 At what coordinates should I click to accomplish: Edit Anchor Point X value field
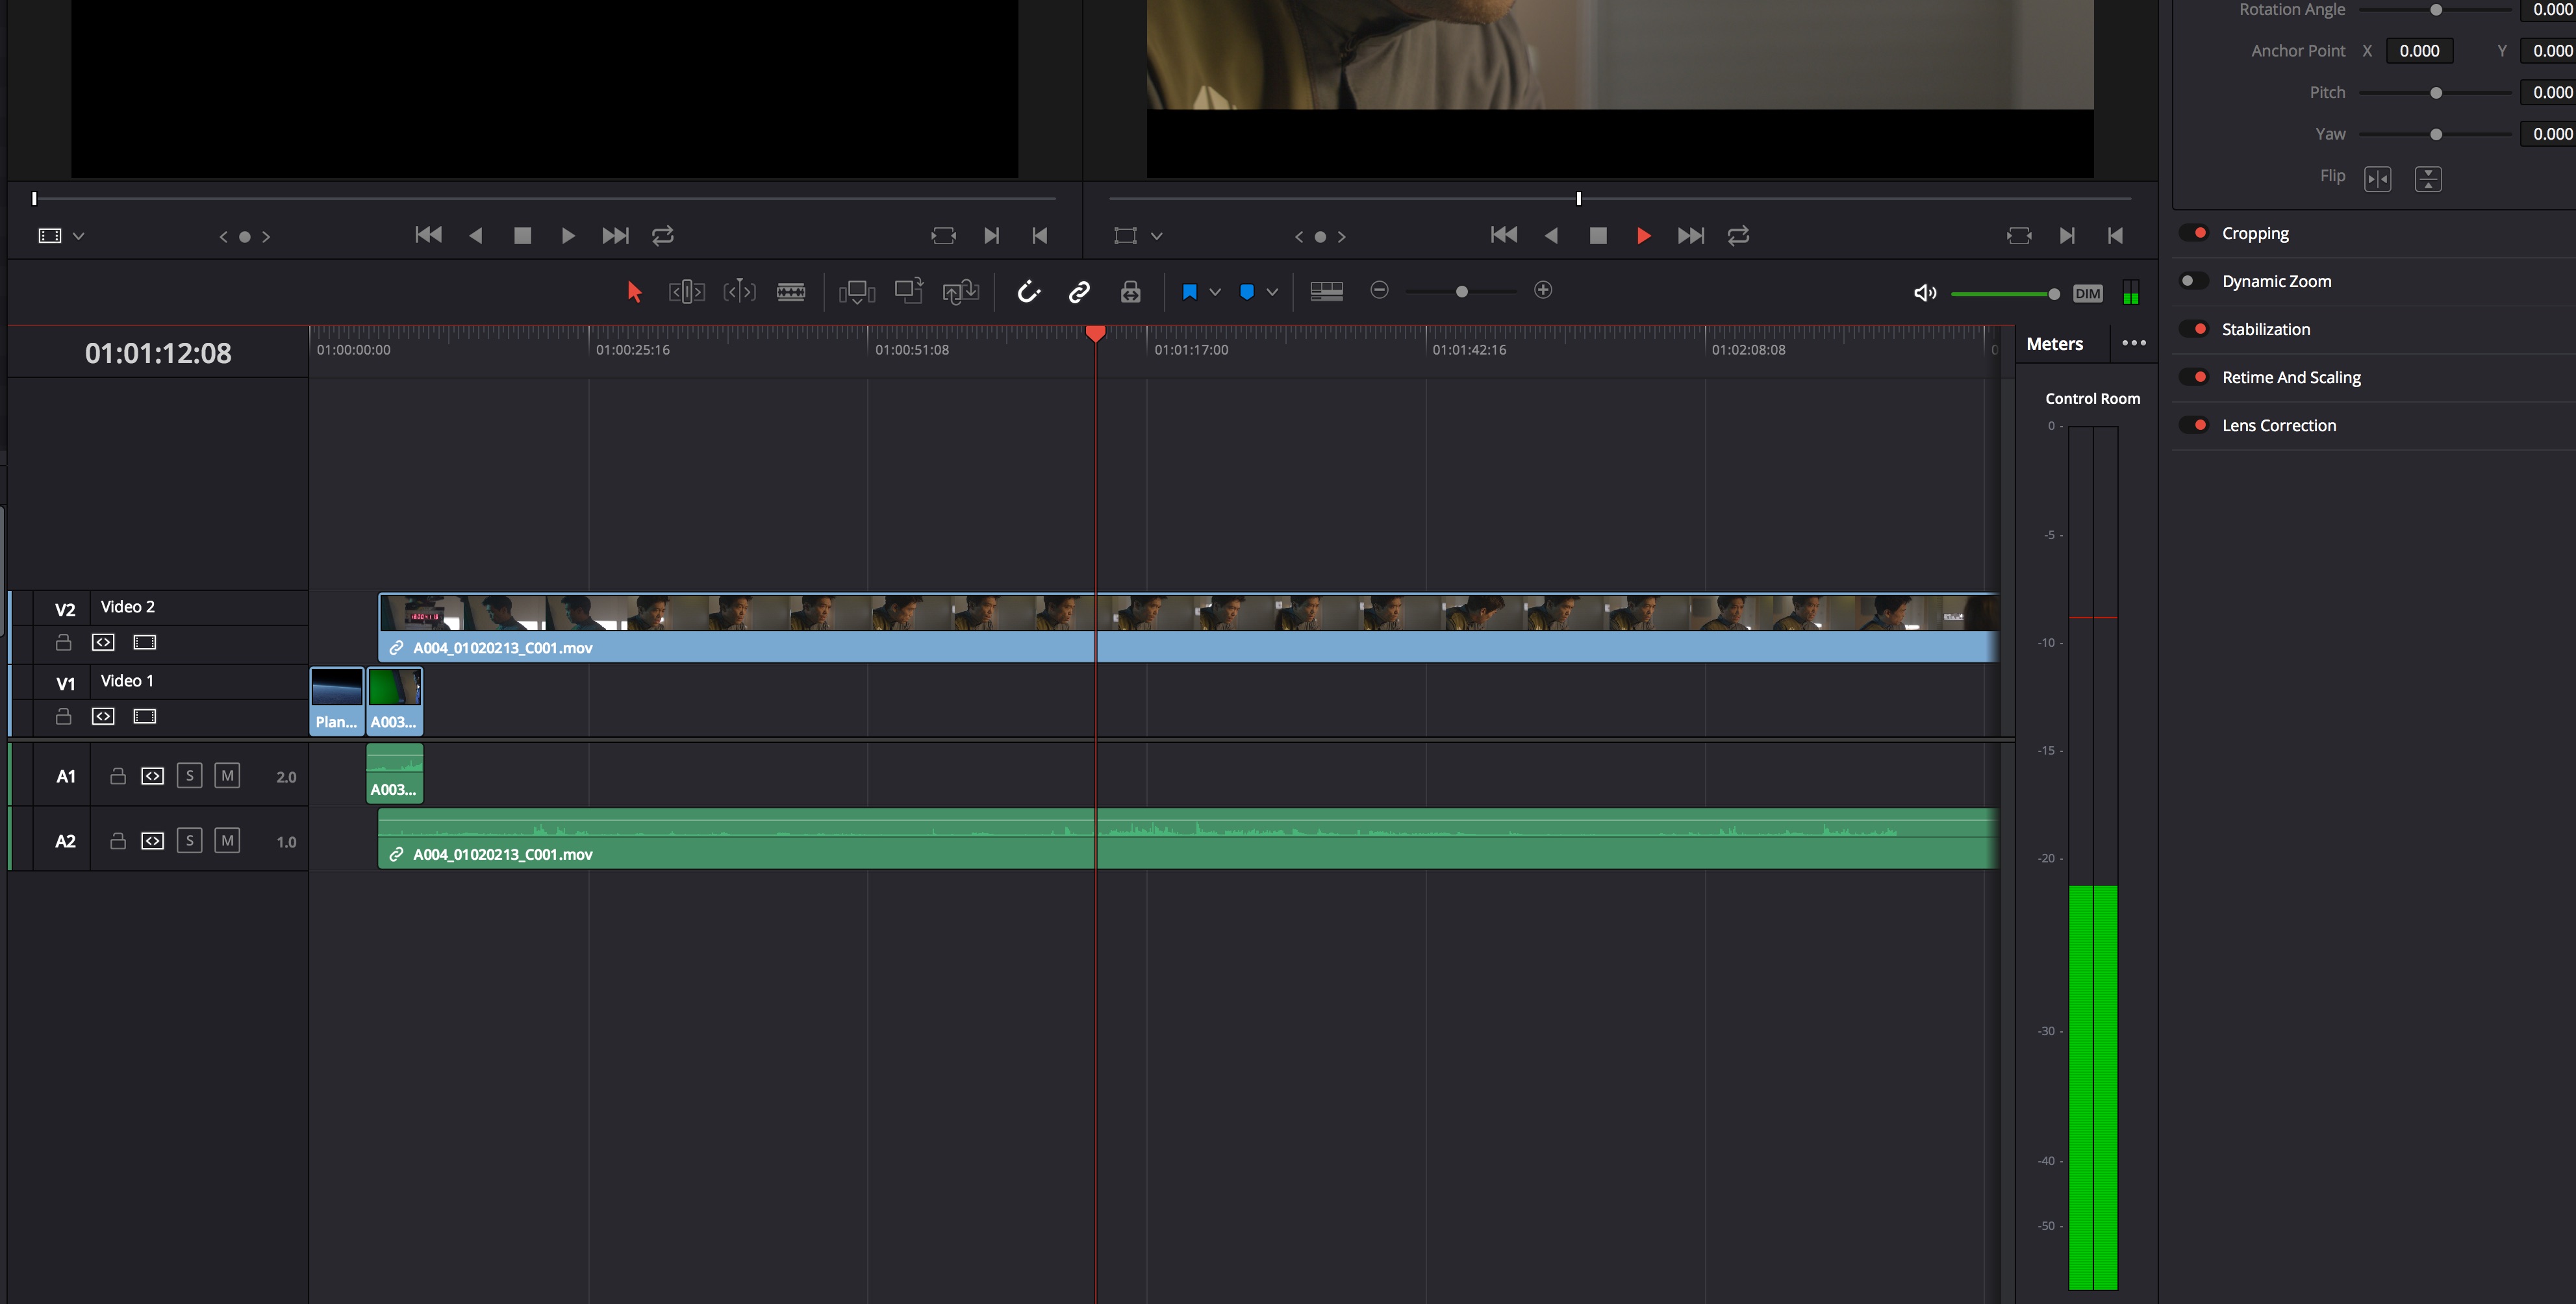[x=2419, y=50]
